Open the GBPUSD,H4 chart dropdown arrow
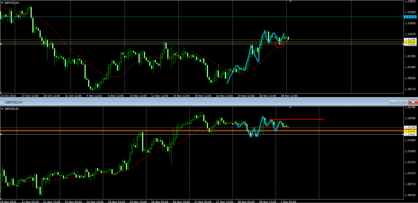 2,2
